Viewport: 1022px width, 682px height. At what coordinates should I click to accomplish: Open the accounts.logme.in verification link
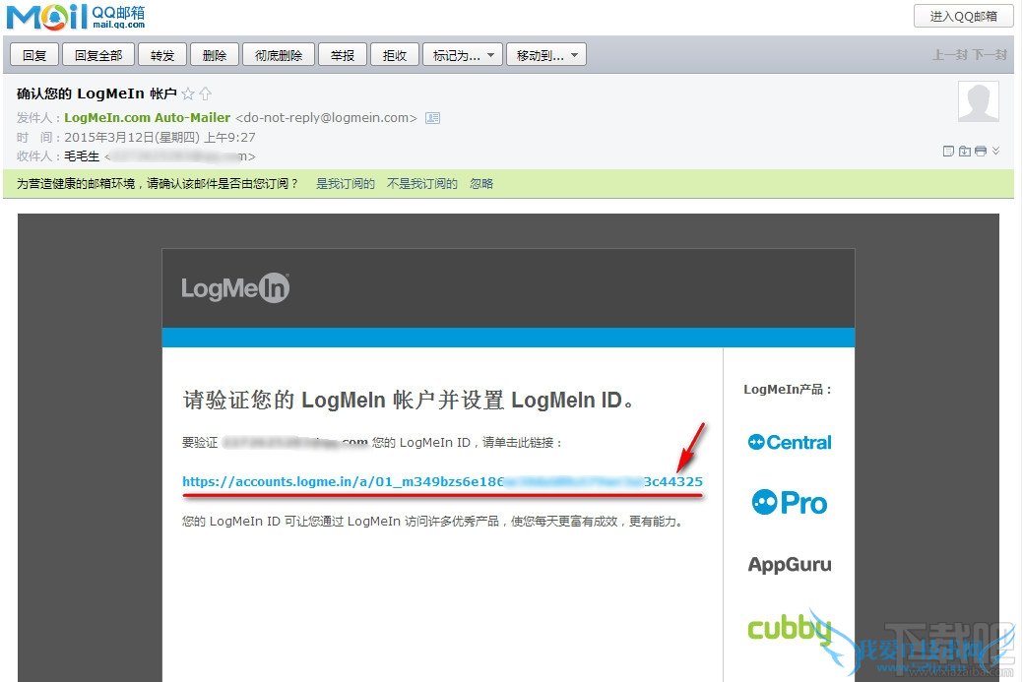[442, 481]
